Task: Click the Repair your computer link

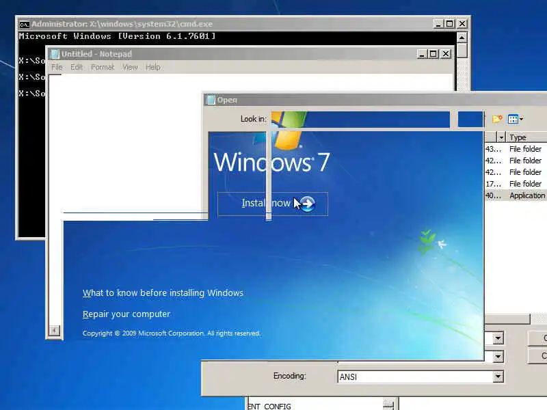Action: [x=126, y=314]
